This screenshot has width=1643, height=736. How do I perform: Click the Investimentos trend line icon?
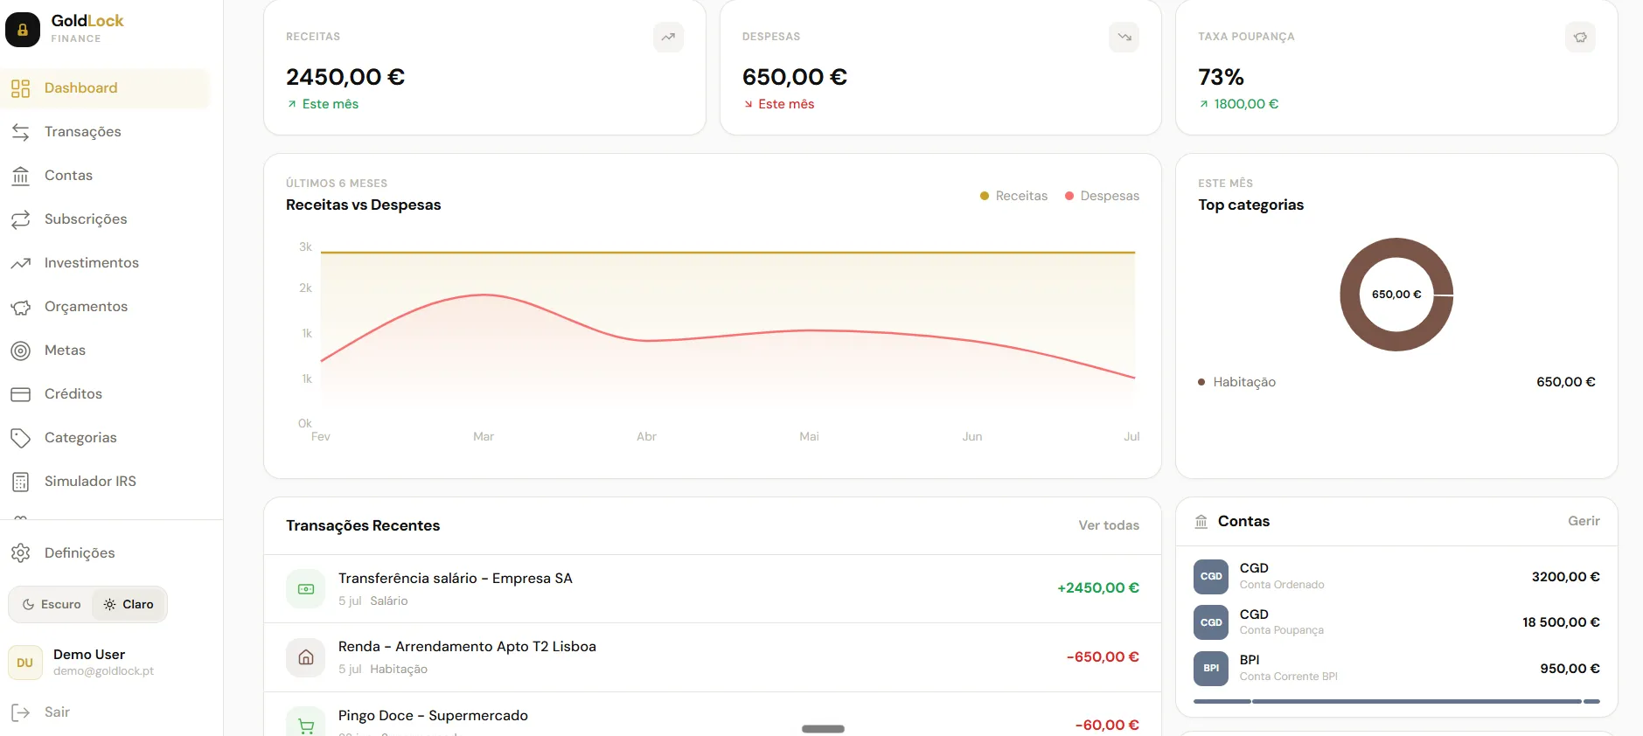coord(21,263)
